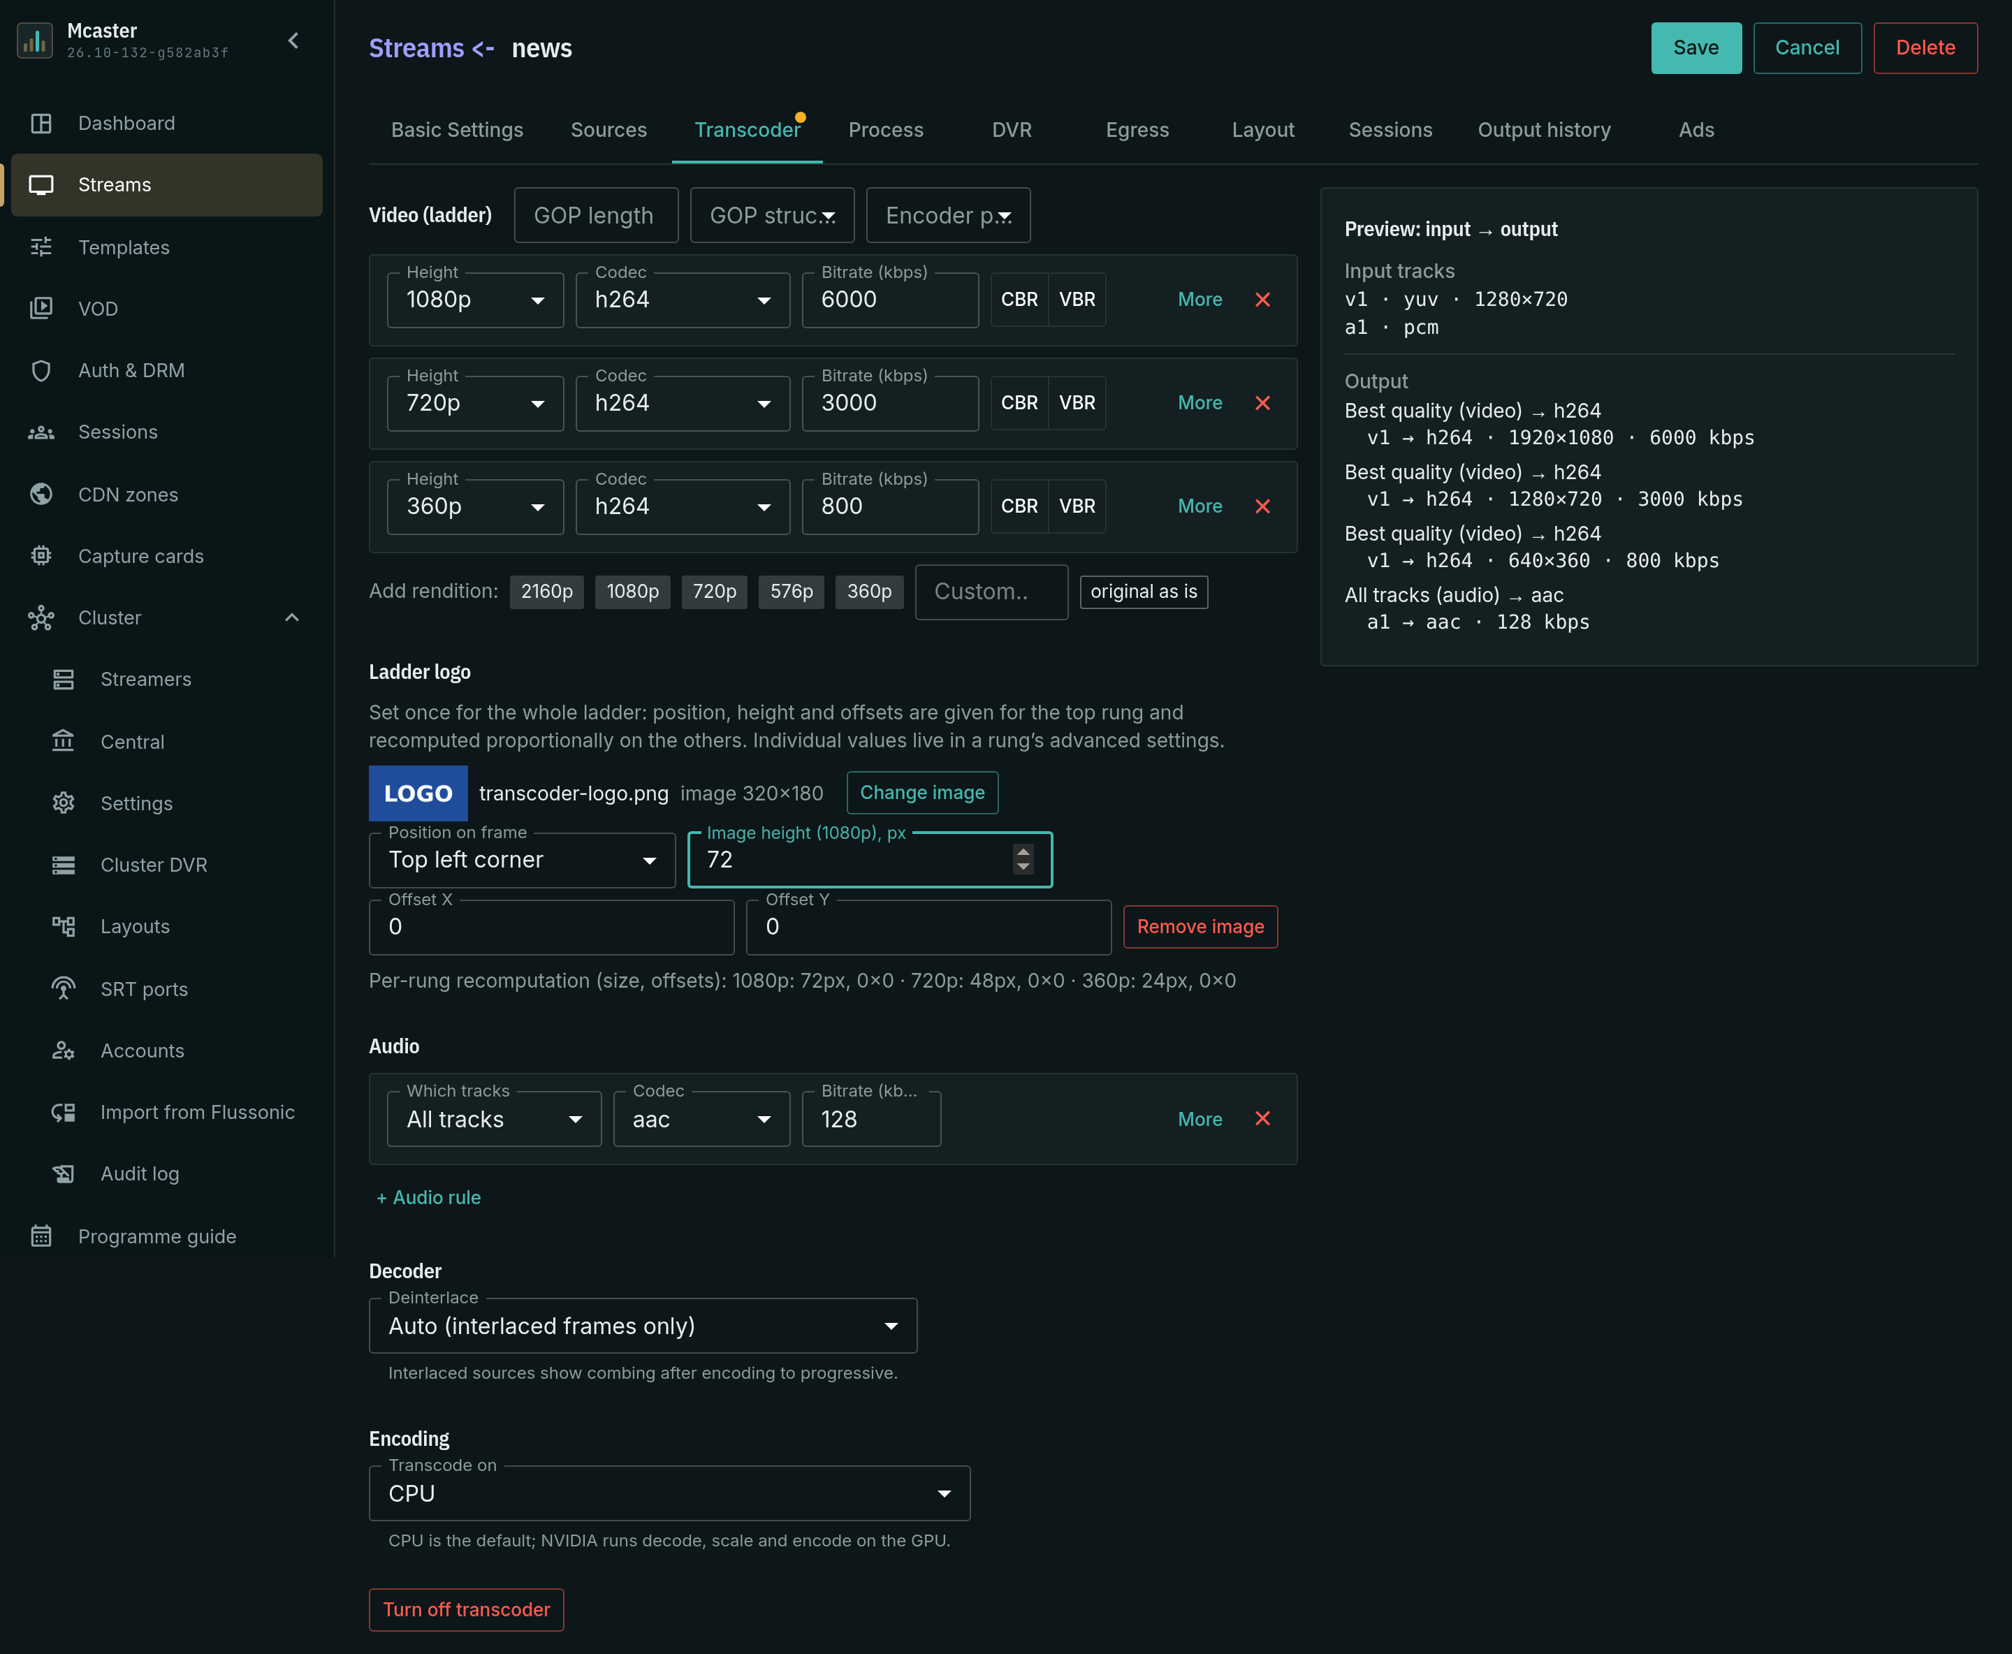Set VBR mode for the 360p rendition
The width and height of the screenshot is (2012, 1654).
pos(1077,506)
